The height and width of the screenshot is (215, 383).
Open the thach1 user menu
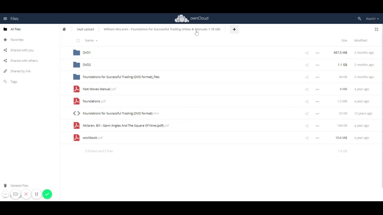point(372,19)
